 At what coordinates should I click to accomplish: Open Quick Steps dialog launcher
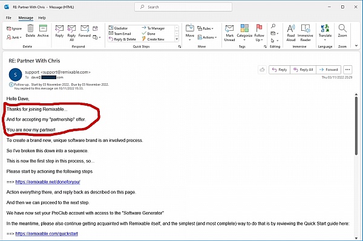[x=180, y=47]
